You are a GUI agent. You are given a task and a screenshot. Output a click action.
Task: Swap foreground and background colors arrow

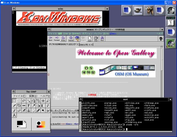click(x=25, y=122)
